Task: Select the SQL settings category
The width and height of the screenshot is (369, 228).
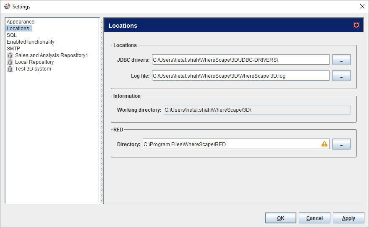Action: 12,35
